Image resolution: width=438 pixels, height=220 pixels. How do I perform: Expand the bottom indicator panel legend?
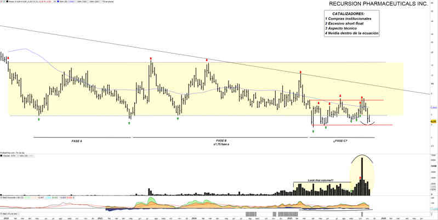(x=2, y=213)
